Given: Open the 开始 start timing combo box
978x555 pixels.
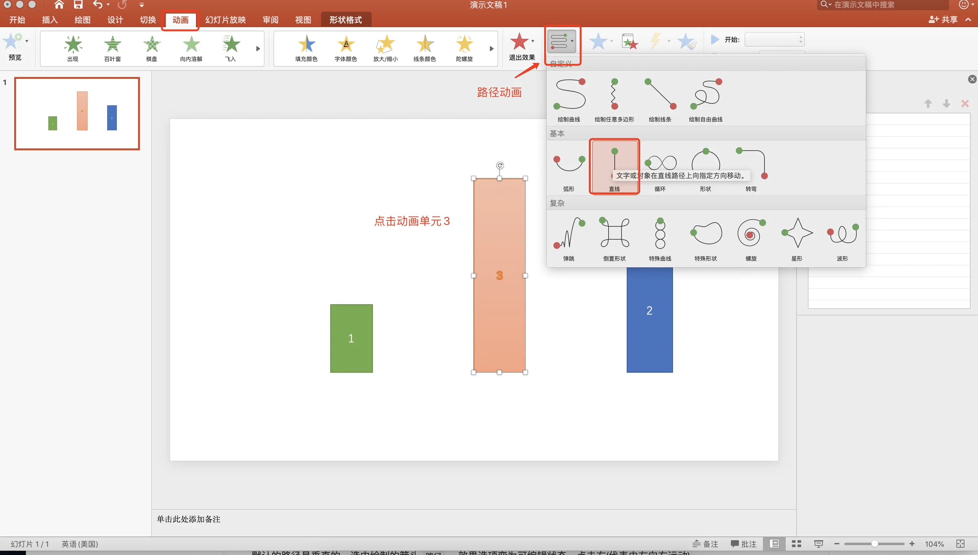Looking at the screenshot, I should 774,39.
